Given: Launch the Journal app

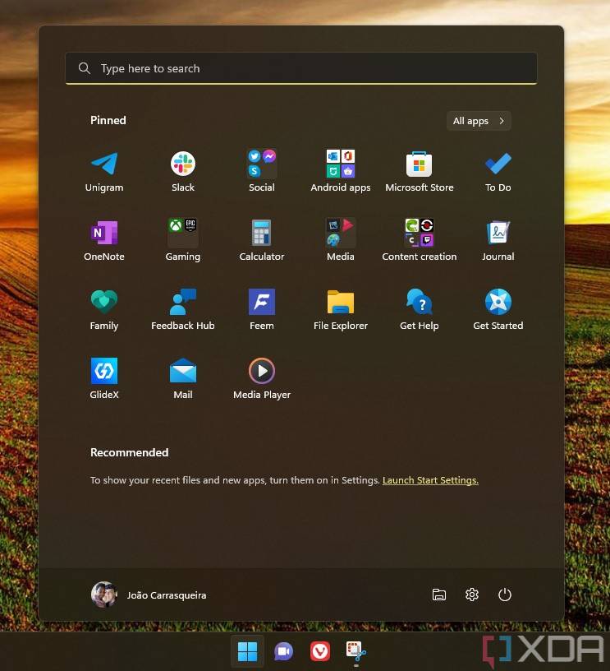Looking at the screenshot, I should 498,240.
